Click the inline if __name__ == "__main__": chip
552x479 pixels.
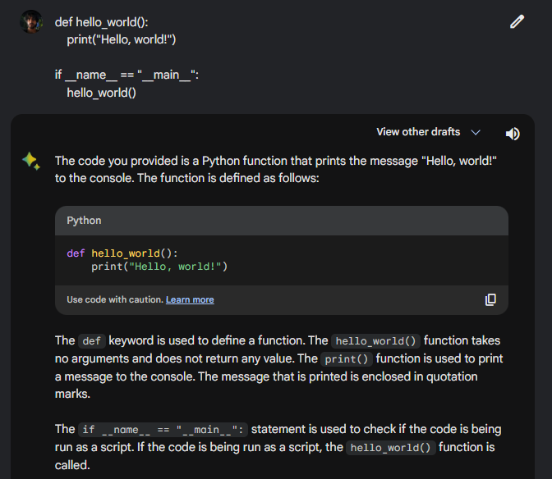click(163, 430)
